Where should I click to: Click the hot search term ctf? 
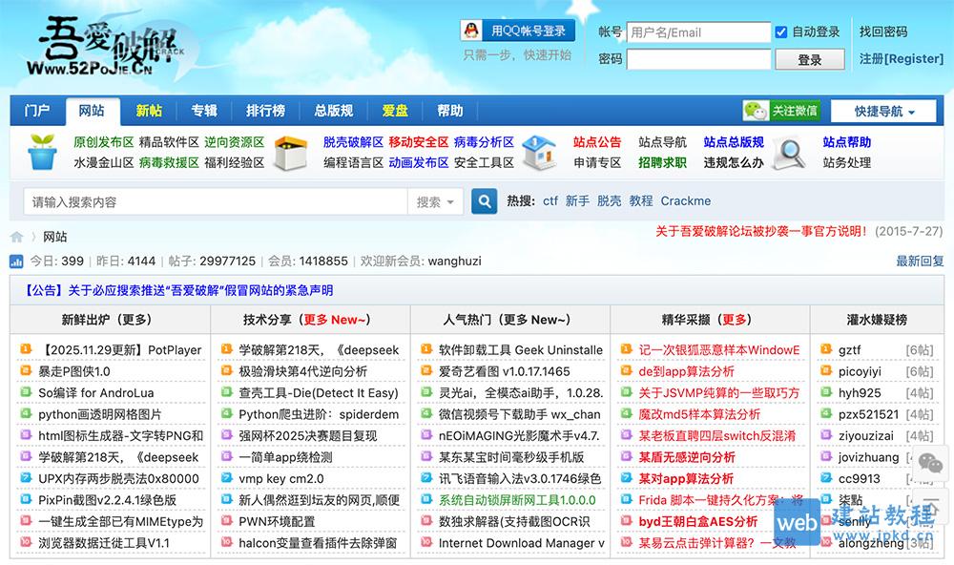(x=550, y=200)
